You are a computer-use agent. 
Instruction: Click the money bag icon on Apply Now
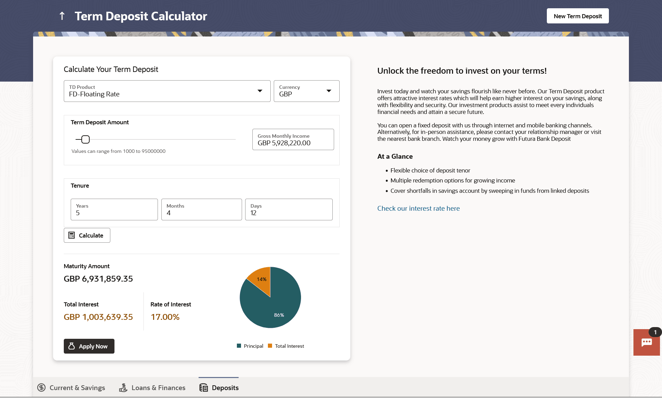(72, 346)
